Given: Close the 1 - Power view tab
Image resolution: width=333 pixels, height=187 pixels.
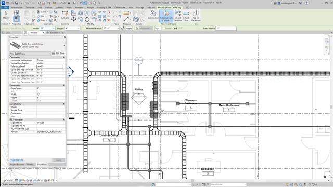Looking at the screenshot, I should coord(44,33).
